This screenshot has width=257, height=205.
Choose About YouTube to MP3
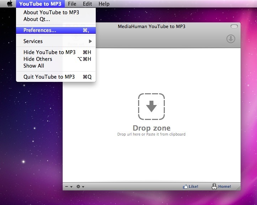pyautogui.click(x=51, y=12)
